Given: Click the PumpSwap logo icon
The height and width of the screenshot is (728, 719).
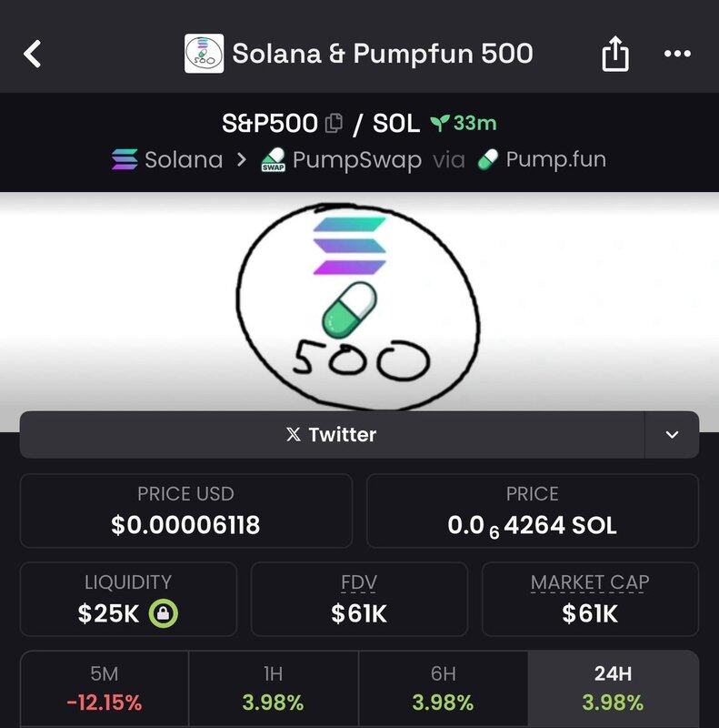Looking at the screenshot, I should click(x=273, y=161).
